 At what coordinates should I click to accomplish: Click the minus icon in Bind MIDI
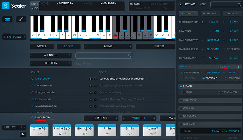pos(232,67)
